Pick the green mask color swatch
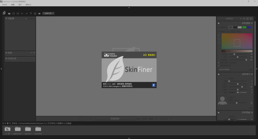 [244, 27]
